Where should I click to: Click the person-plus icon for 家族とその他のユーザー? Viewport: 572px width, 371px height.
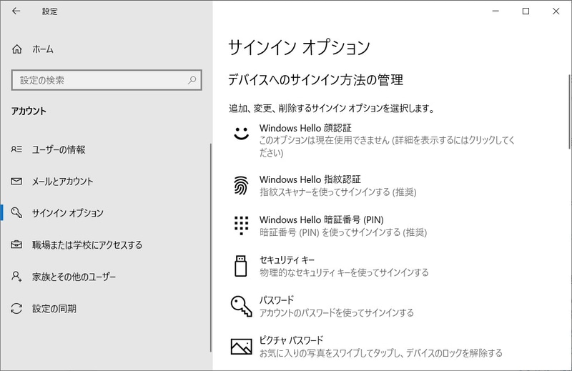pyautogui.click(x=16, y=277)
